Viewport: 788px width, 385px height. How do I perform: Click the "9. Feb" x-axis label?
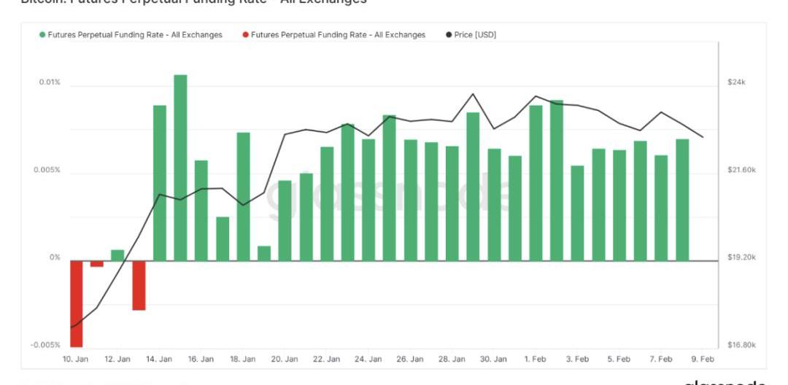click(x=703, y=359)
